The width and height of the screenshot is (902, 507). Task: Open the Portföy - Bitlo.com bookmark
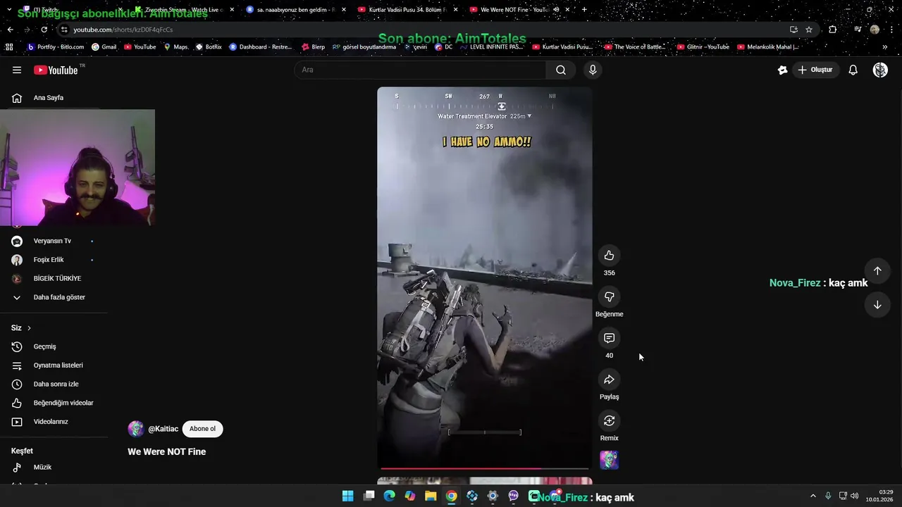(55, 47)
